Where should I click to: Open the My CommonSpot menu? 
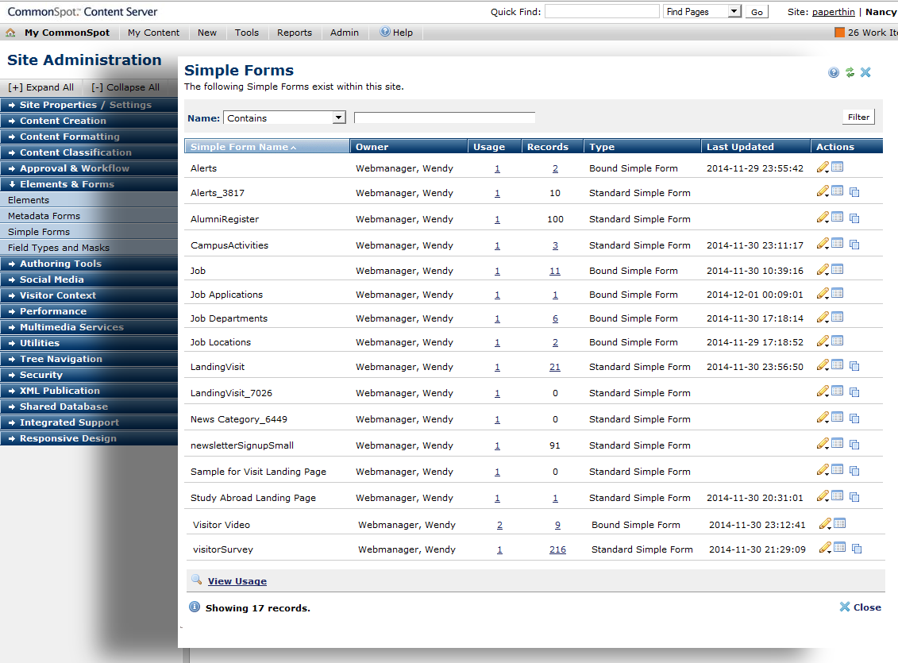pyautogui.click(x=67, y=33)
